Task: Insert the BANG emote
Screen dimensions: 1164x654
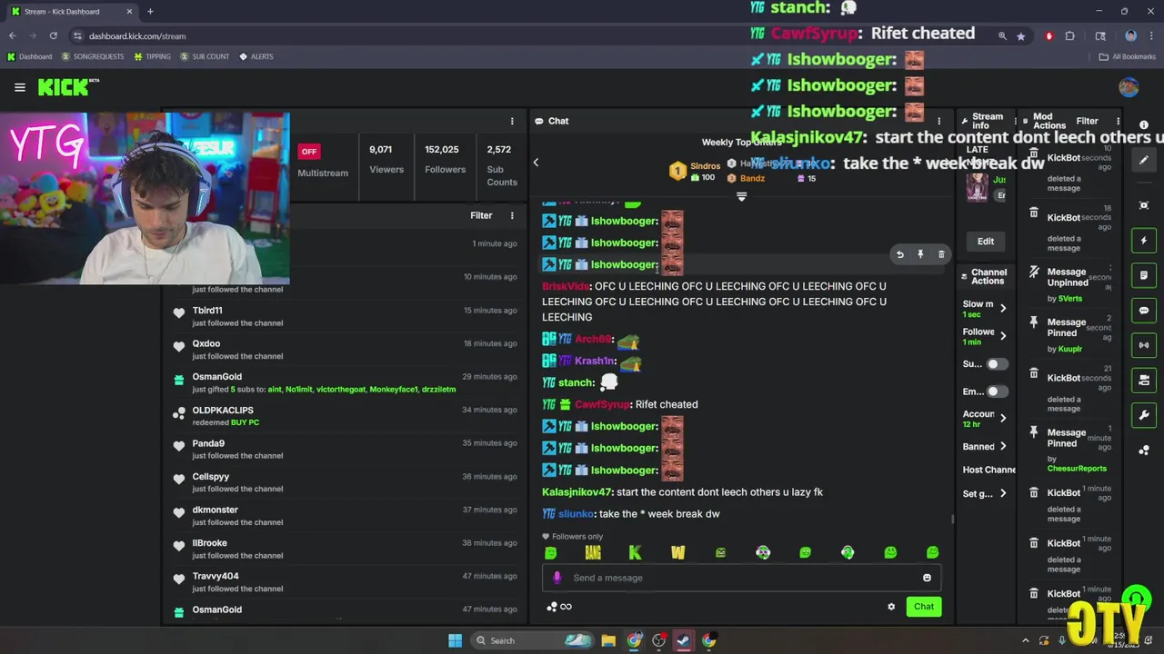Action: [593, 552]
